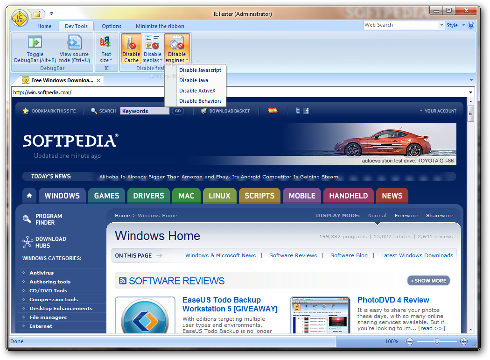Click the Spanish flag language icon
This screenshot has height=360, width=490.
pyautogui.click(x=273, y=110)
